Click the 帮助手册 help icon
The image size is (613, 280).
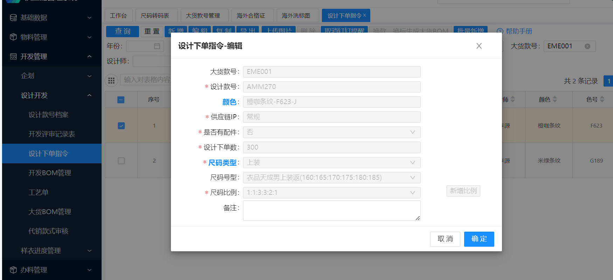coord(500,31)
